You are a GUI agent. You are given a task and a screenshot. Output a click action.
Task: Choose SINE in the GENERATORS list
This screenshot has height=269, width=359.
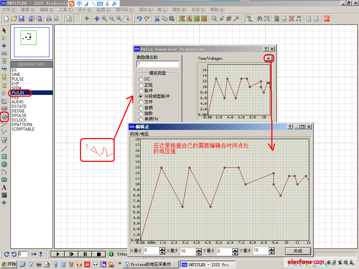16,75
